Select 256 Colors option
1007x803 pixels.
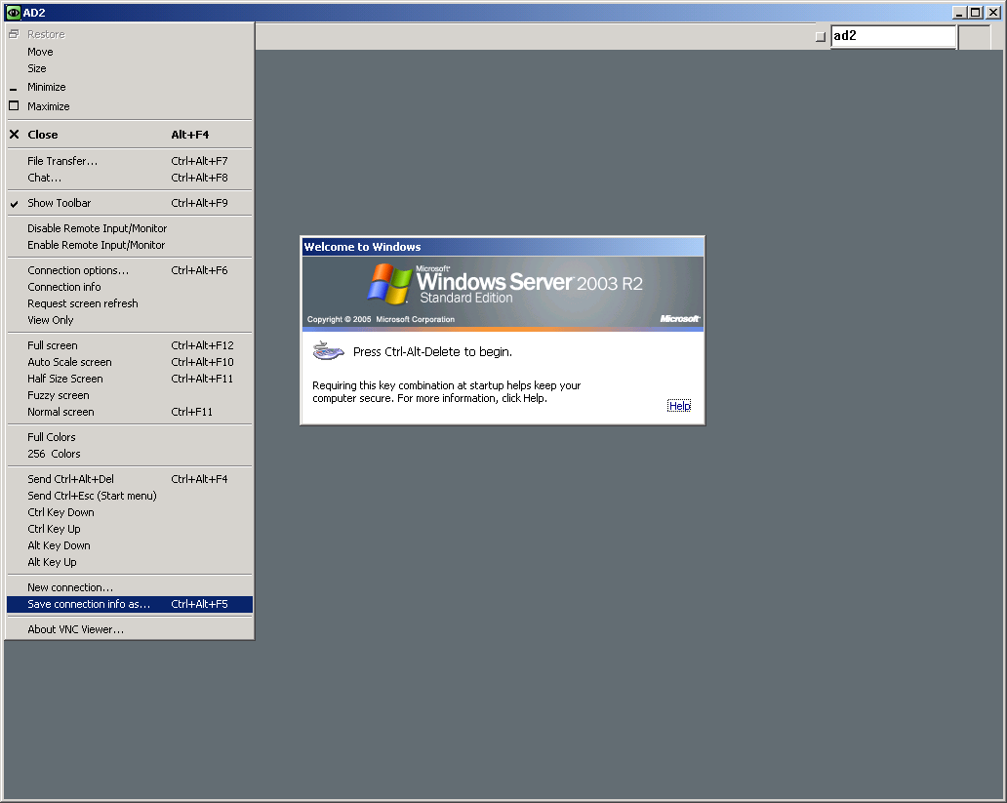tap(54, 454)
